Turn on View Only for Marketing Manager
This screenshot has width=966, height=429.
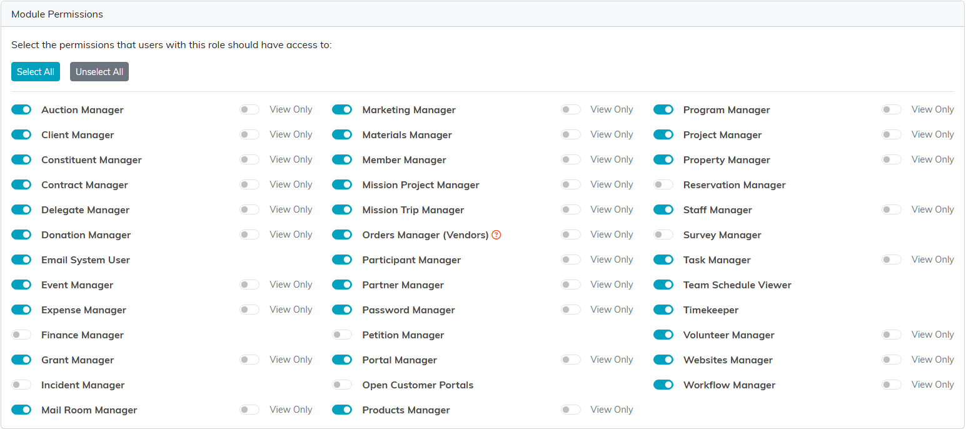click(571, 109)
